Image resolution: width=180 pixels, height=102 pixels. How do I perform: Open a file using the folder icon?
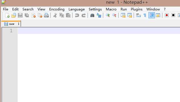click(14, 15)
